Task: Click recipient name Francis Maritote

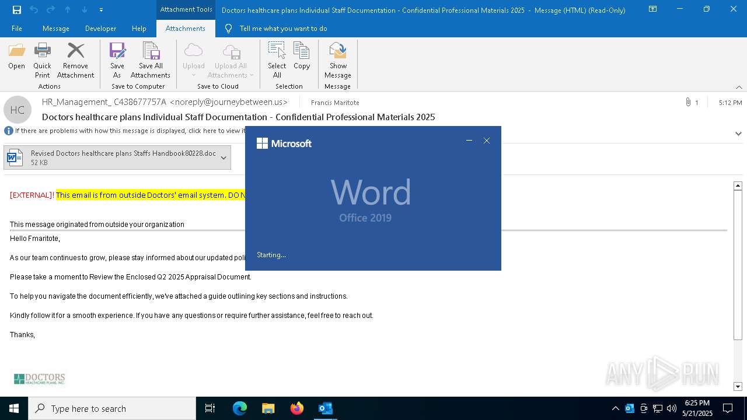Action: coord(335,103)
